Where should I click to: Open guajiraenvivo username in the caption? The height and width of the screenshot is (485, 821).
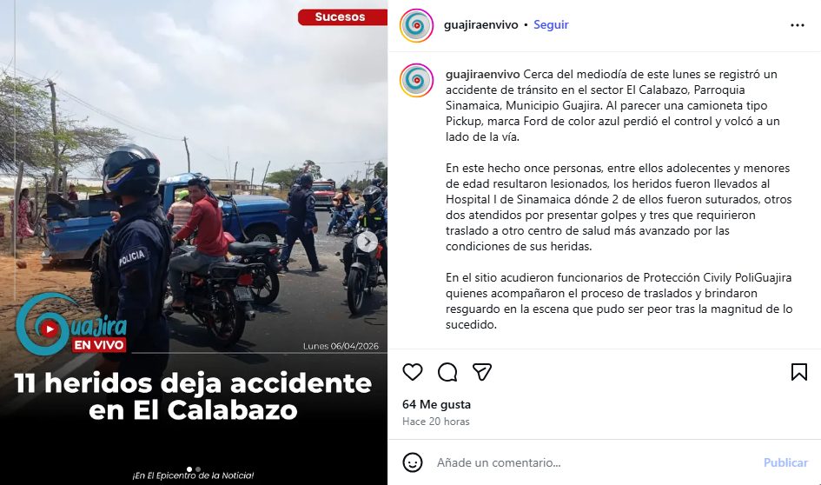point(482,75)
